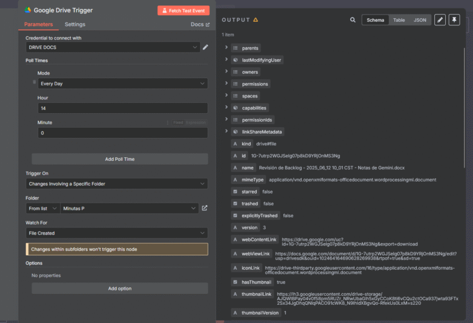The width and height of the screenshot is (473, 323).
Task: Expand the parents field in schema
Action: (227, 48)
